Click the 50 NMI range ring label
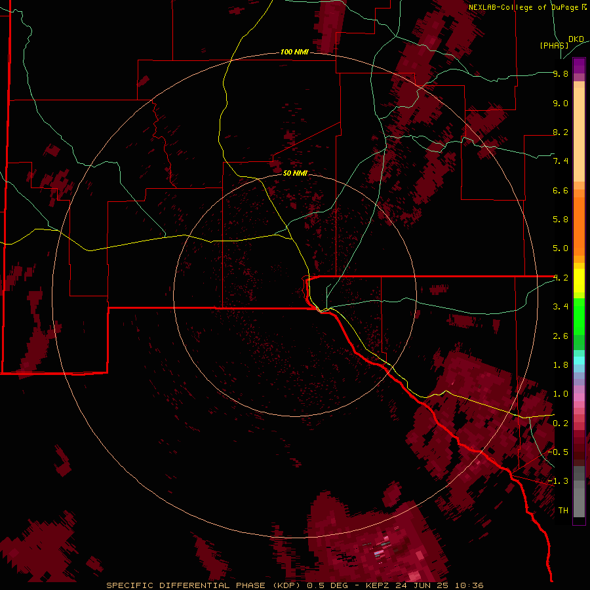The width and height of the screenshot is (590, 590). (x=296, y=173)
